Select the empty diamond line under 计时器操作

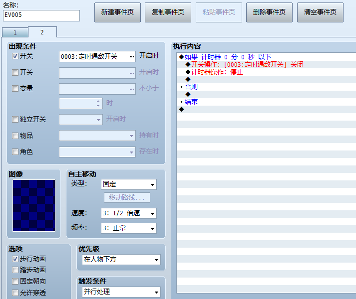267,79
